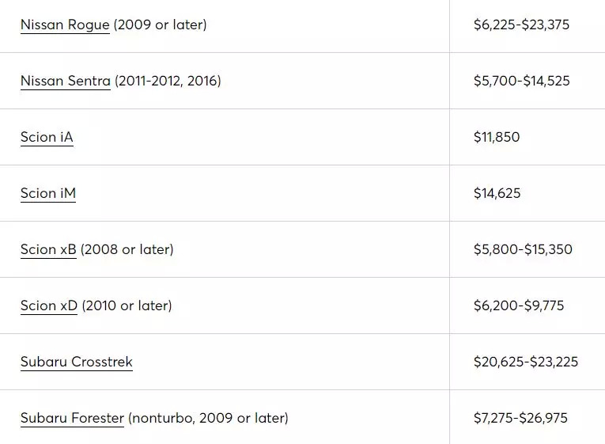Click the "(2008 or later)" year note

click(x=127, y=249)
